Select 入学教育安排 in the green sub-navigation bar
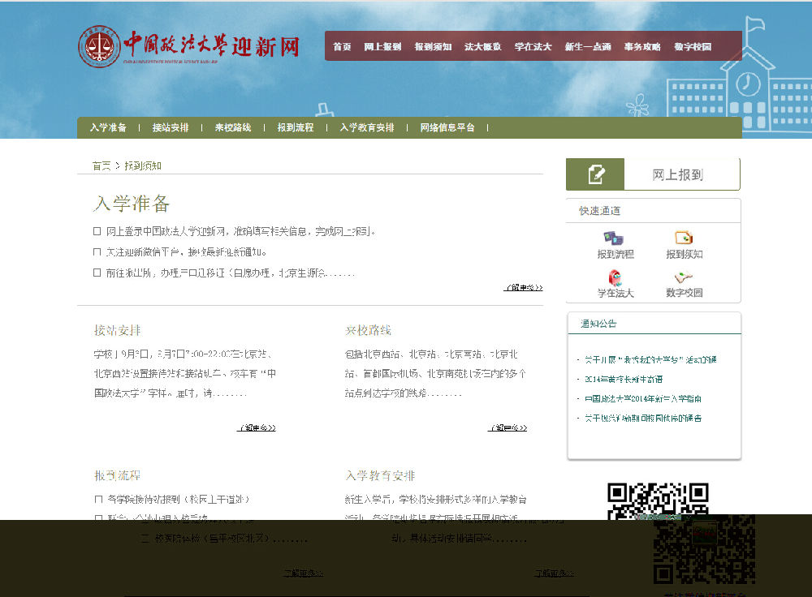 [367, 127]
